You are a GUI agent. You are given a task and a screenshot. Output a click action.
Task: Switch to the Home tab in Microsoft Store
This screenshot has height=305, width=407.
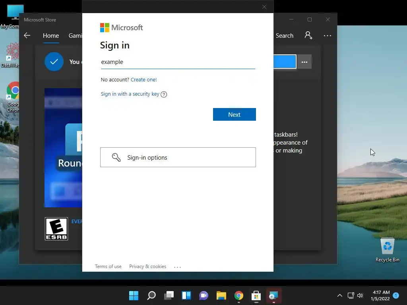(x=51, y=35)
